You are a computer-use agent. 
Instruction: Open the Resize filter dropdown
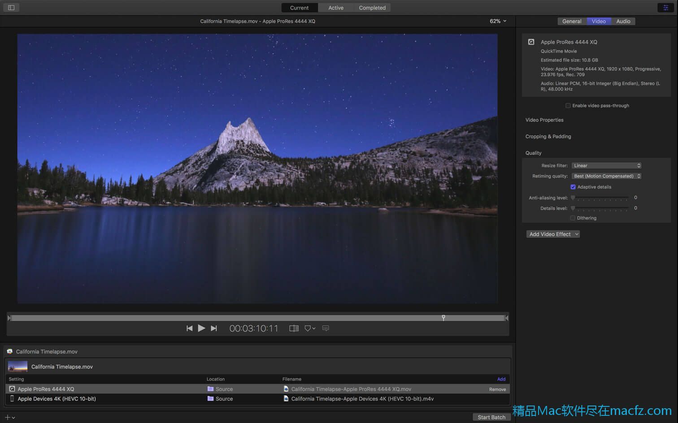607,166
